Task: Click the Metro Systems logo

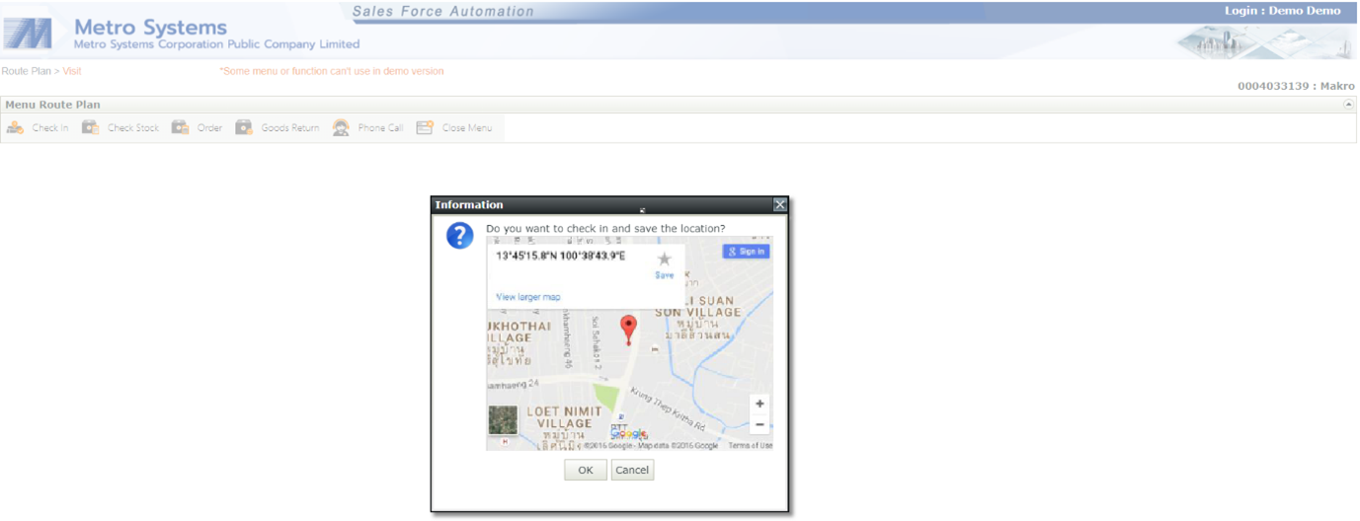Action: [27, 33]
